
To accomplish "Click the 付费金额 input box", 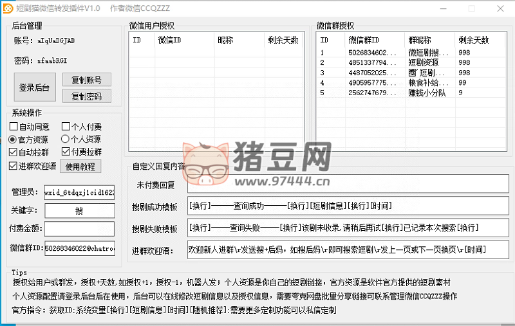I will [x=79, y=229].
